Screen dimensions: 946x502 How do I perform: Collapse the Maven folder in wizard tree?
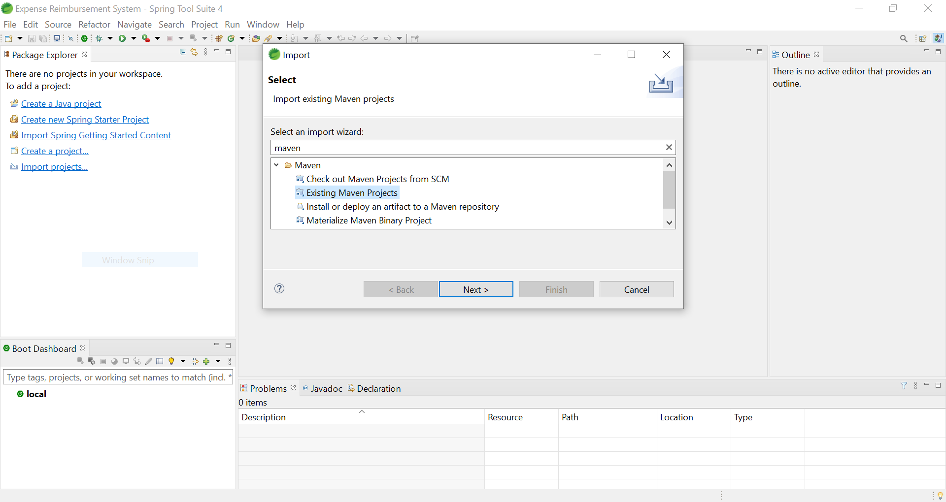pyautogui.click(x=276, y=165)
